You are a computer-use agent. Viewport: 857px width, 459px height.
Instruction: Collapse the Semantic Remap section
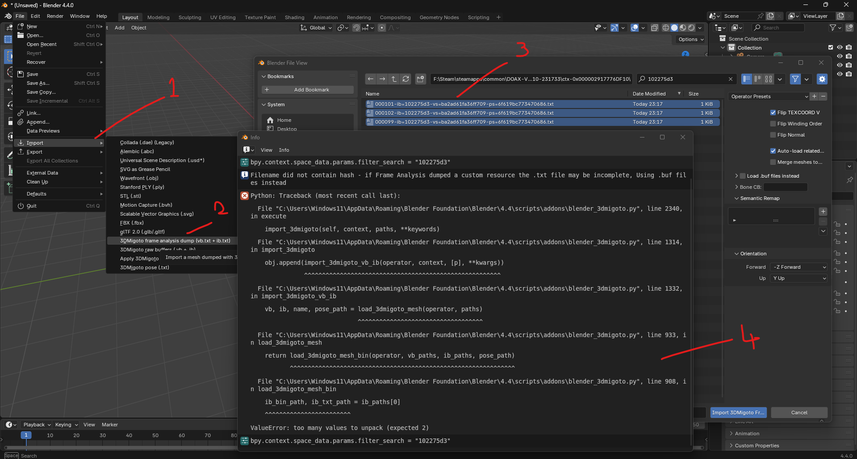point(736,198)
